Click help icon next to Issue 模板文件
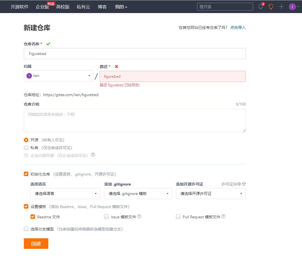 click(139, 216)
